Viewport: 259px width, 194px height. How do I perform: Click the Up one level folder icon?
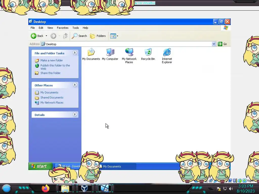(66, 36)
